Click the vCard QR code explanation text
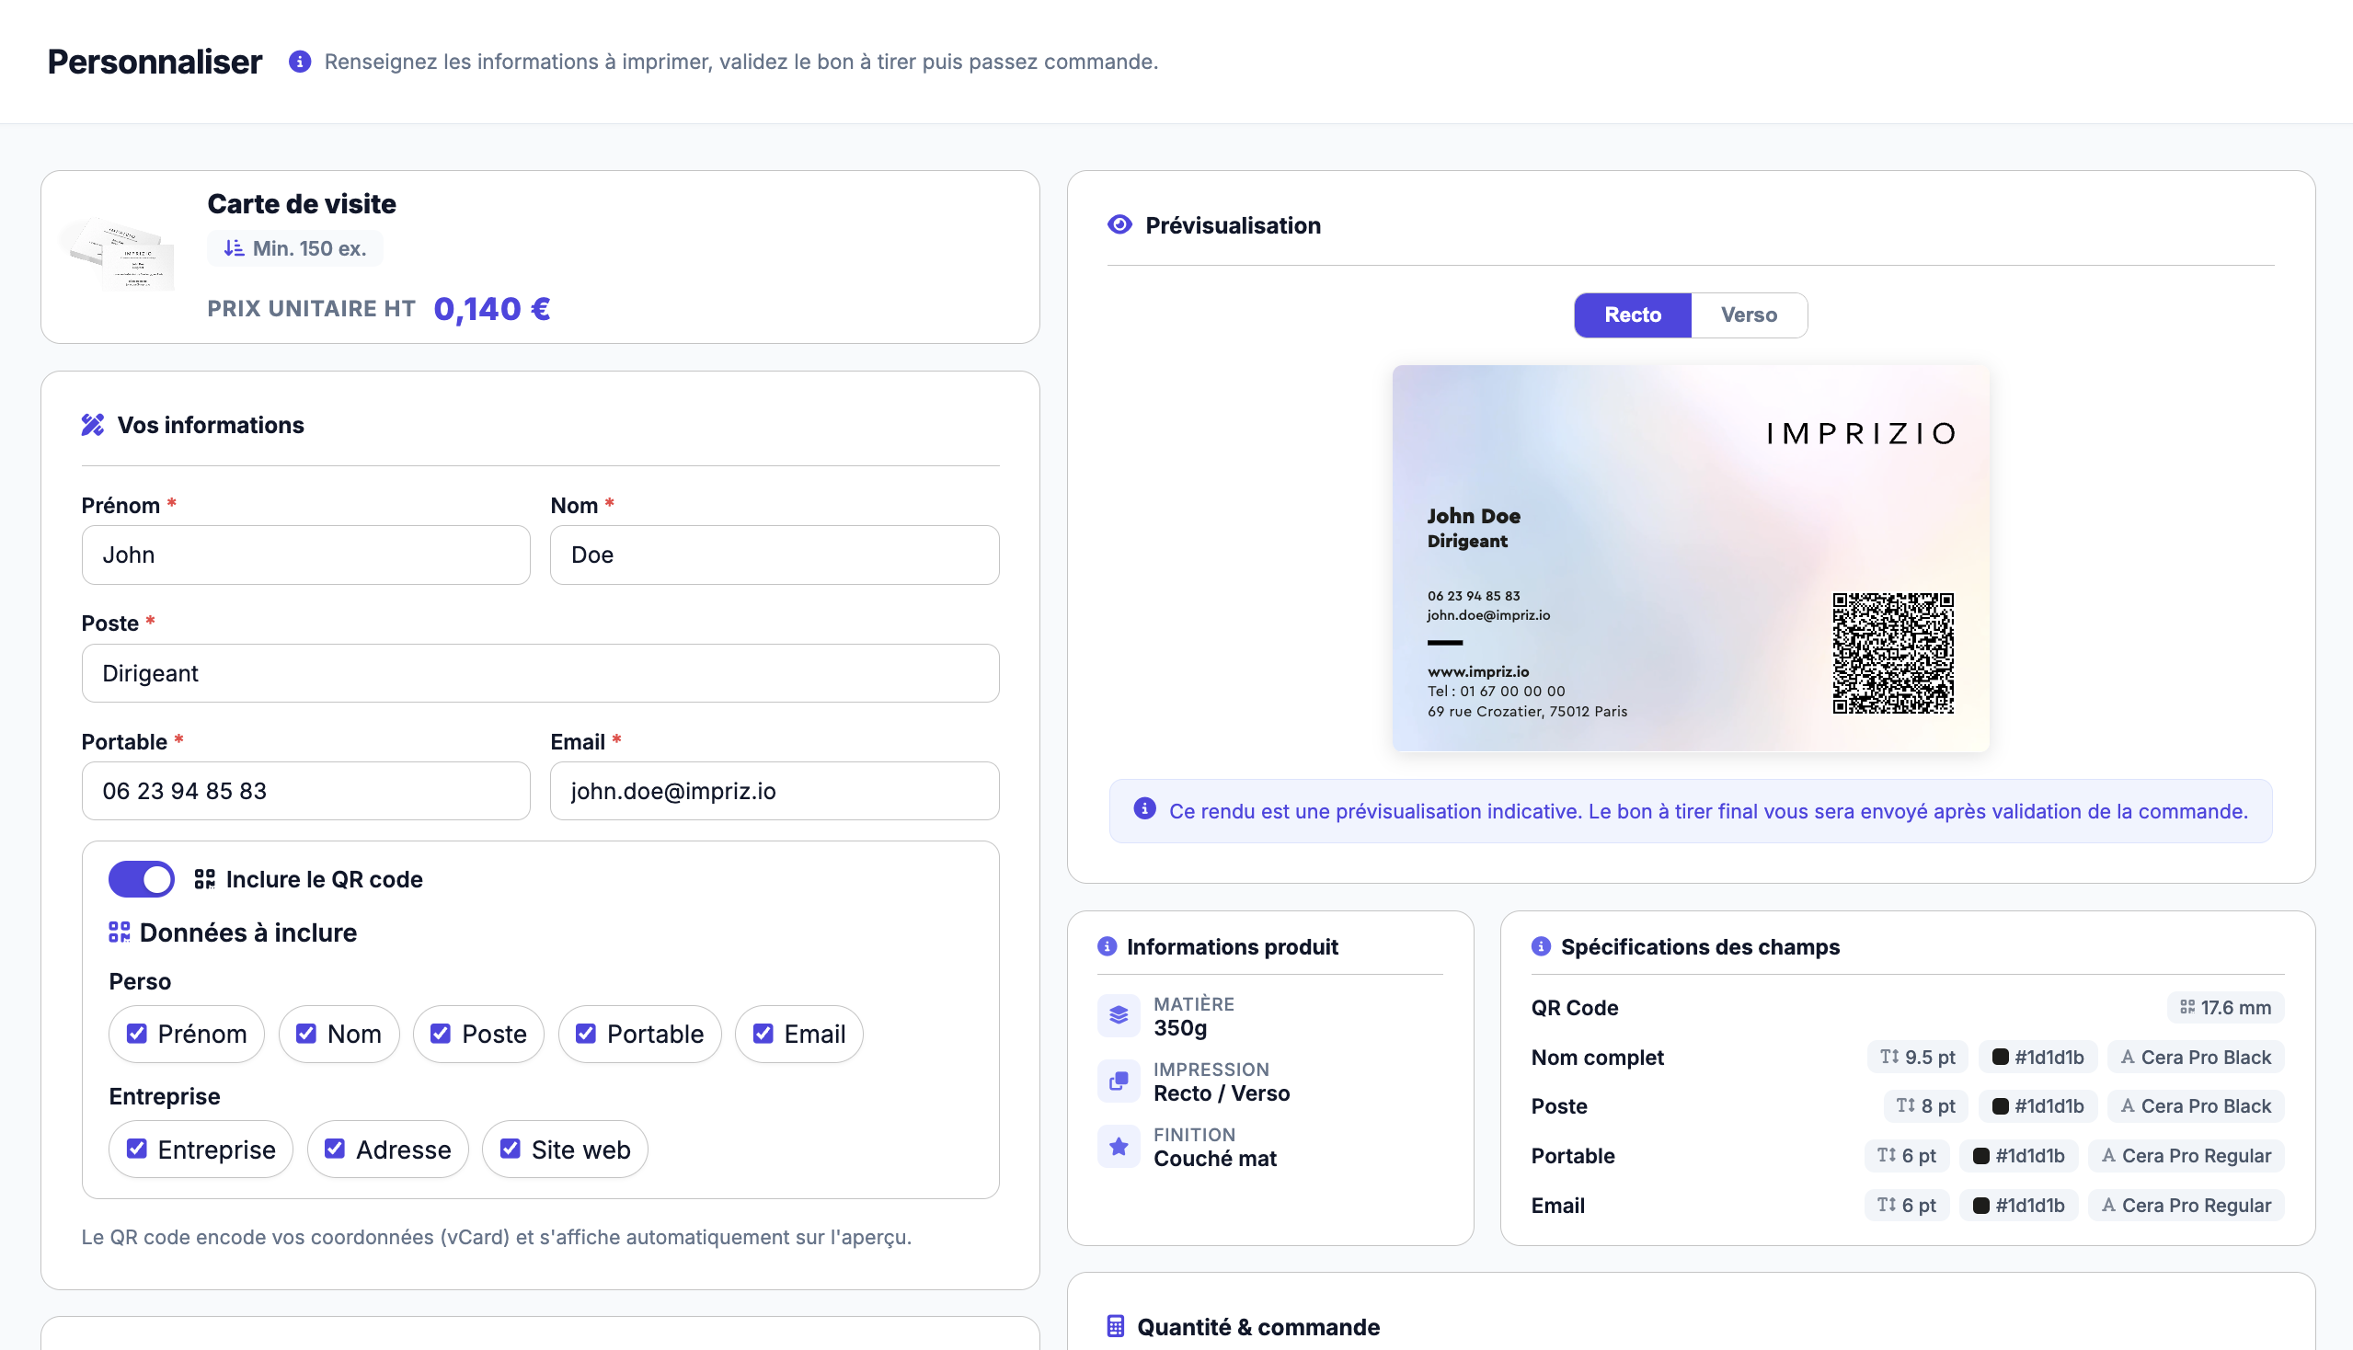This screenshot has height=1350, width=2353. [496, 1237]
